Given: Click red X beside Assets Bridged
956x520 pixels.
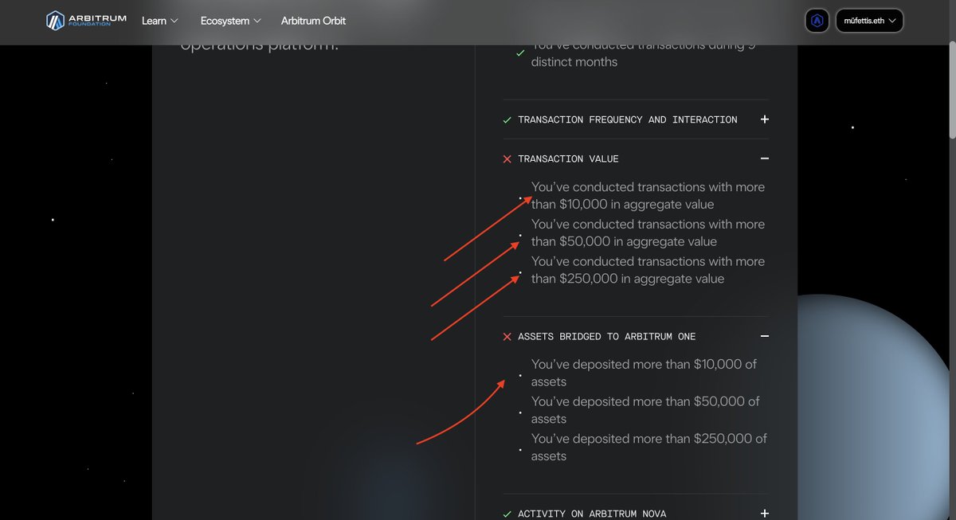Looking at the screenshot, I should pyautogui.click(x=507, y=337).
